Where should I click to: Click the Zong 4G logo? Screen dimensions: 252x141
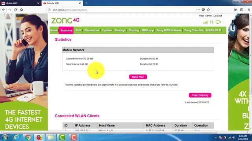(65, 20)
